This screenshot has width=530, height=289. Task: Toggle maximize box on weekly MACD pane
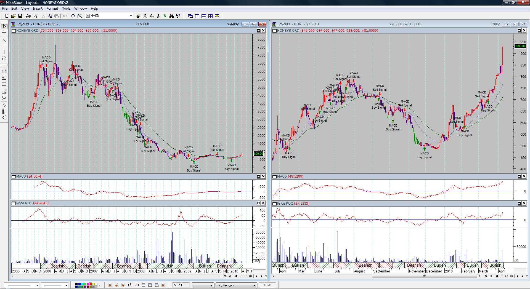259,176
